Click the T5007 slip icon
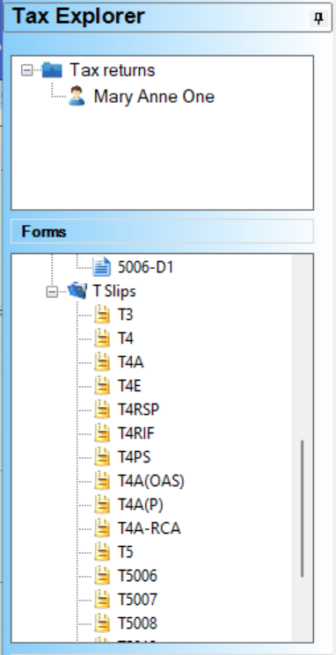336x655 pixels. 102,600
